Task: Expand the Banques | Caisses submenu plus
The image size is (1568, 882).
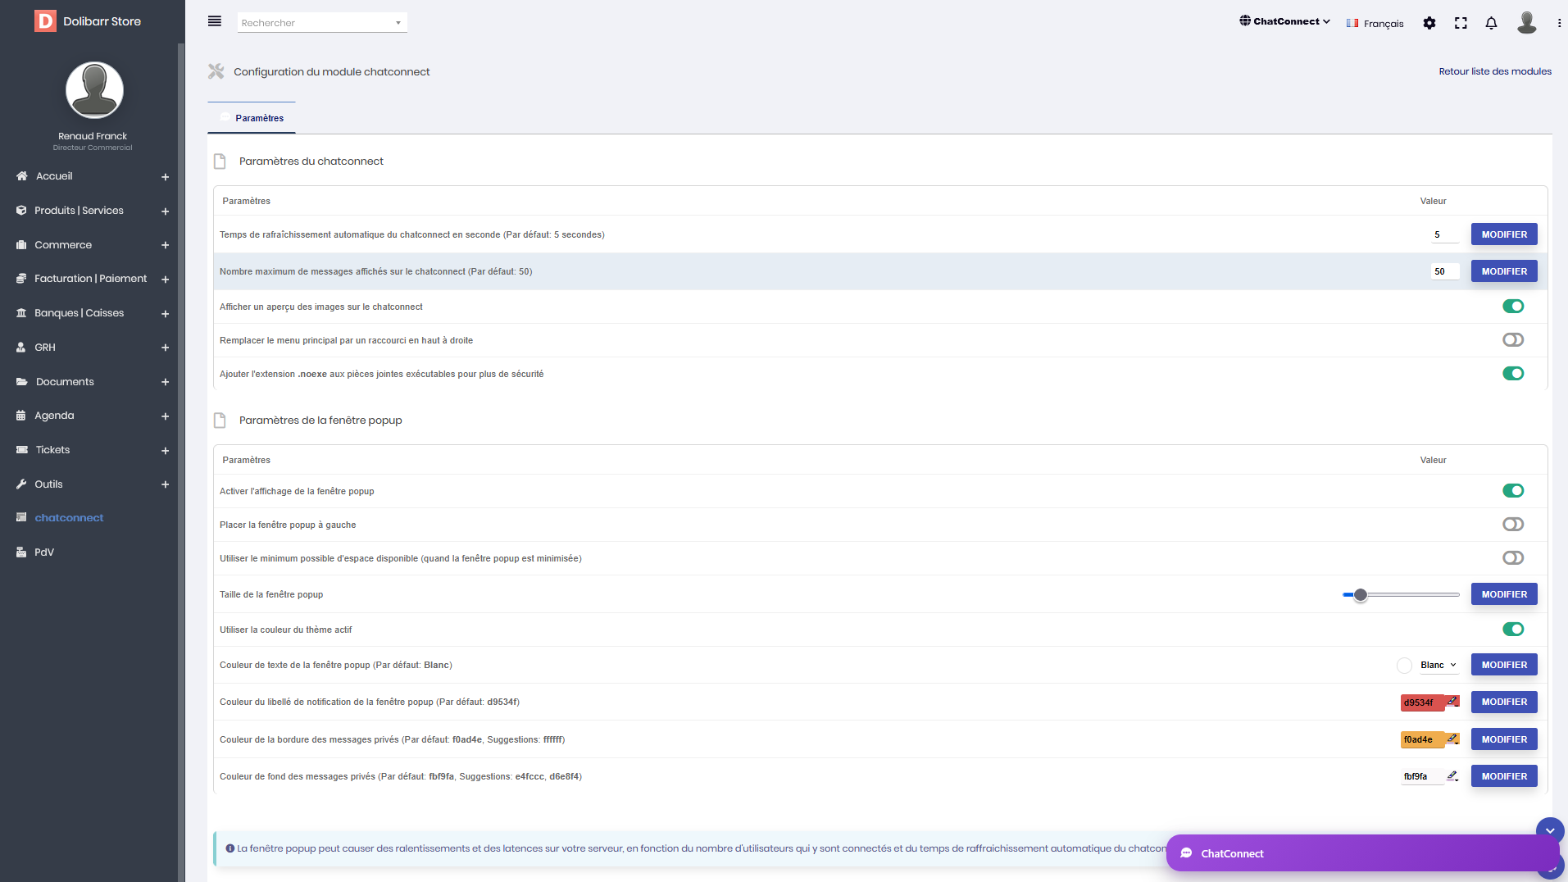Action: click(165, 314)
